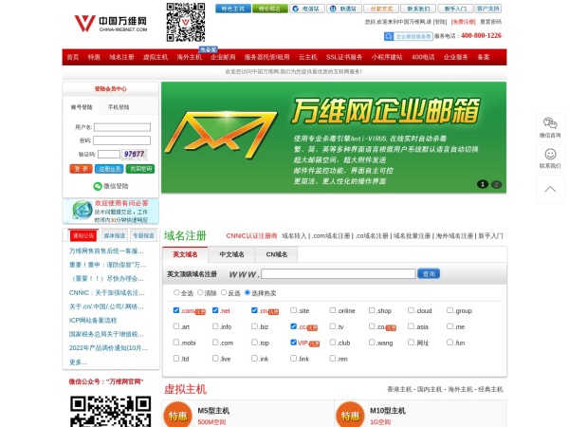This screenshot has width=569, height=427.
Task: Focus the 密码 password field
Action: click(x=121, y=140)
